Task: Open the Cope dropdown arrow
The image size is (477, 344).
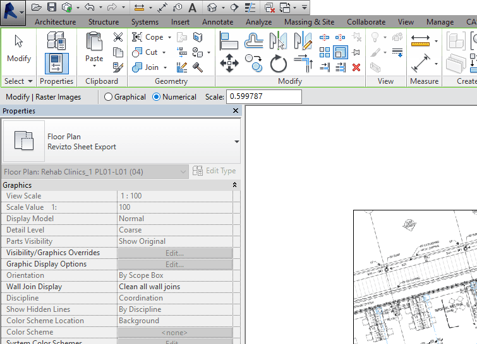Action: point(170,37)
